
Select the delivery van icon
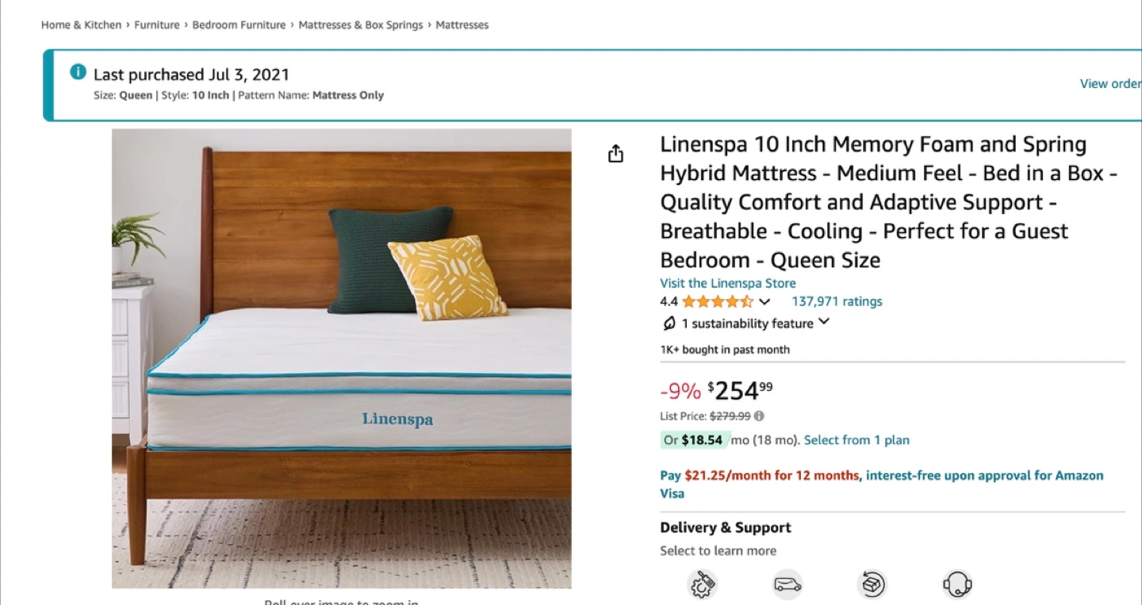(x=788, y=585)
